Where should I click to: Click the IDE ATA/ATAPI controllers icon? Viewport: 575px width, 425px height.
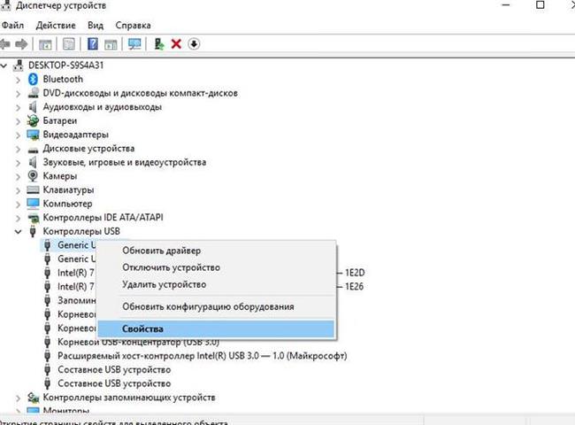[33, 218]
